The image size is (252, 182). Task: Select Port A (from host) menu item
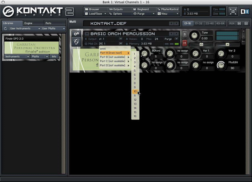pos(115,53)
